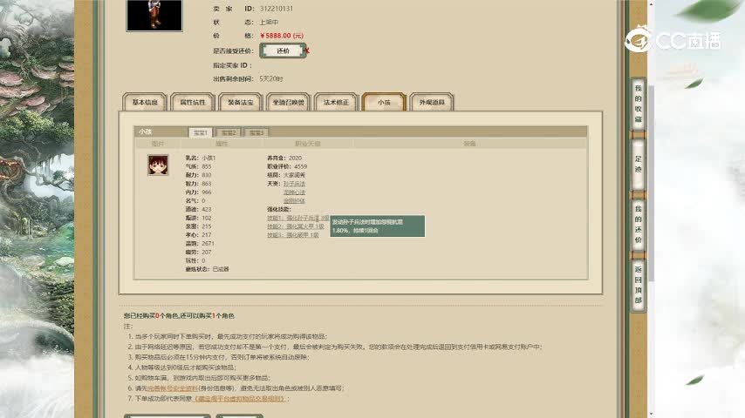Click the seller ID 312210131
Viewport: 745px width, 418px height.
click(x=276, y=9)
